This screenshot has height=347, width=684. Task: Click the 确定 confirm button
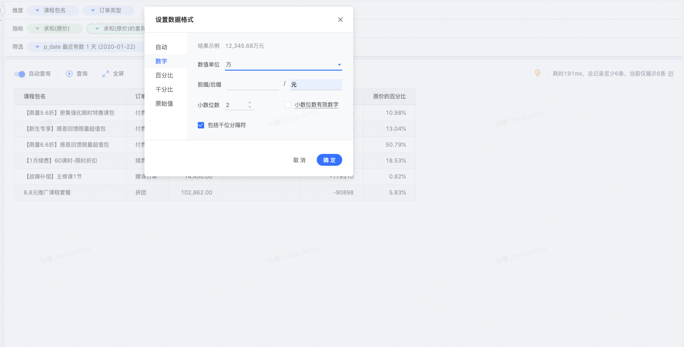point(329,160)
